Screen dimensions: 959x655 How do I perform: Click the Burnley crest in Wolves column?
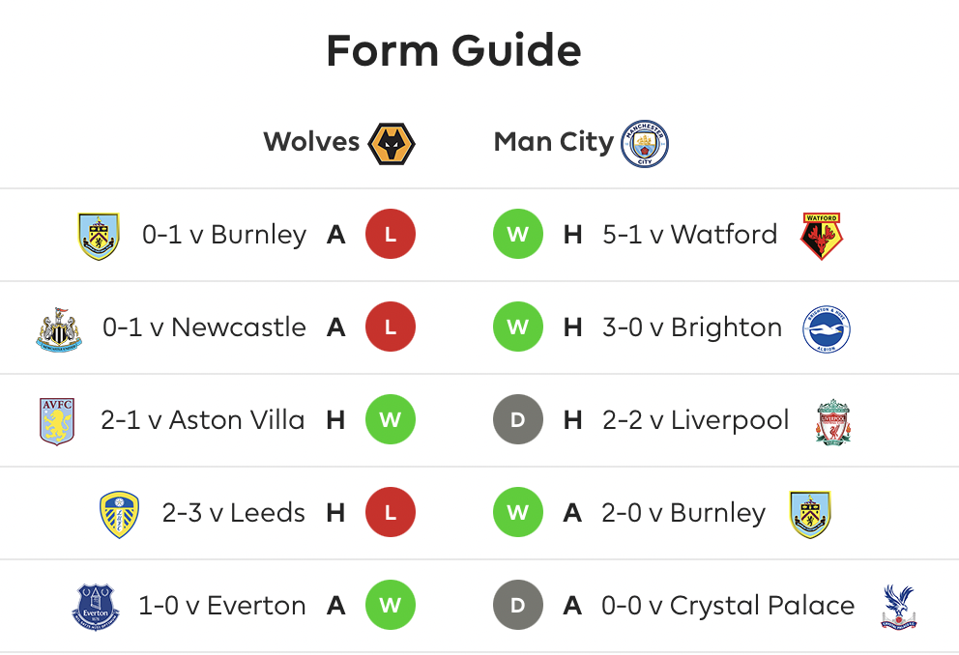click(99, 237)
